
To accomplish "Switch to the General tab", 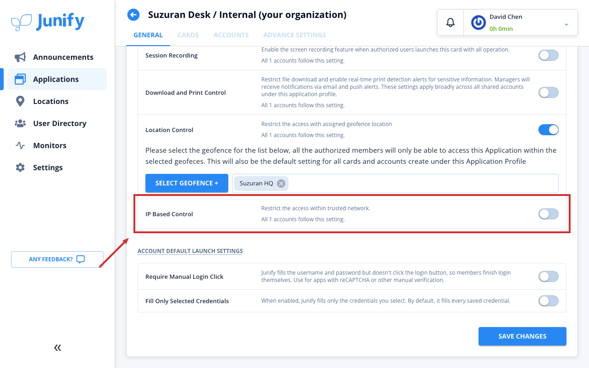I will click(148, 35).
